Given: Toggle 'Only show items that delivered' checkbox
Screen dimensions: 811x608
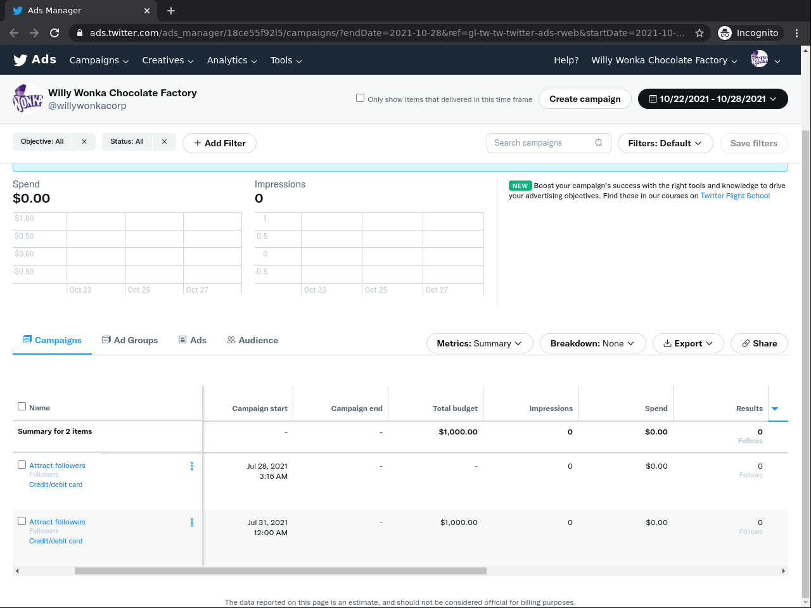Looking at the screenshot, I should tap(361, 98).
